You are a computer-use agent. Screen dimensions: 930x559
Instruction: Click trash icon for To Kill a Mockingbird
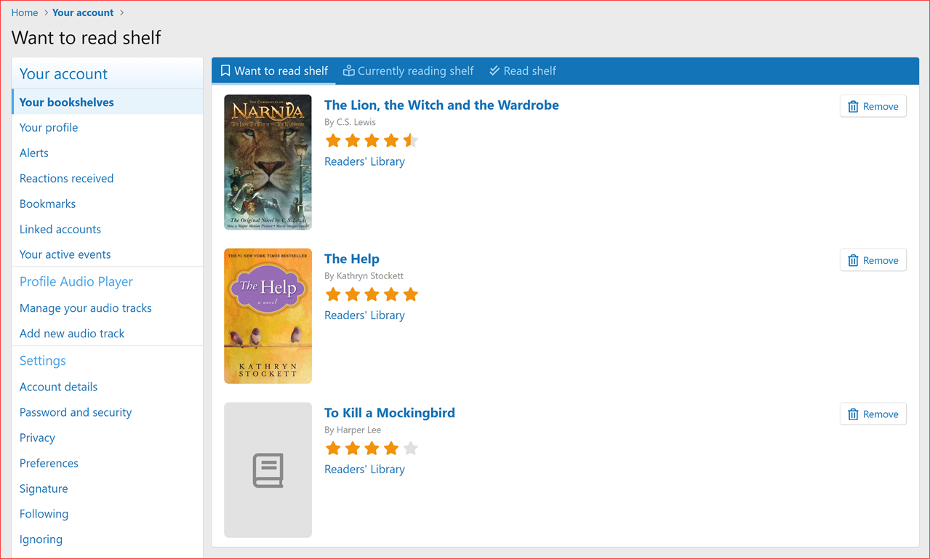(x=853, y=414)
